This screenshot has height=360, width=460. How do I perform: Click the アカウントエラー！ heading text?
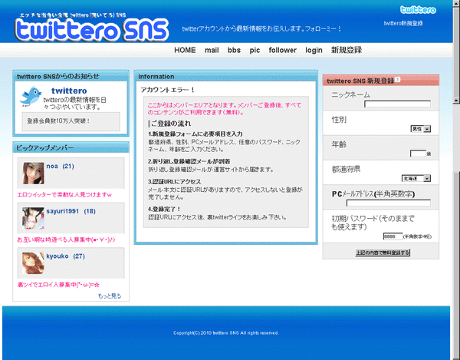pyautogui.click(x=167, y=90)
